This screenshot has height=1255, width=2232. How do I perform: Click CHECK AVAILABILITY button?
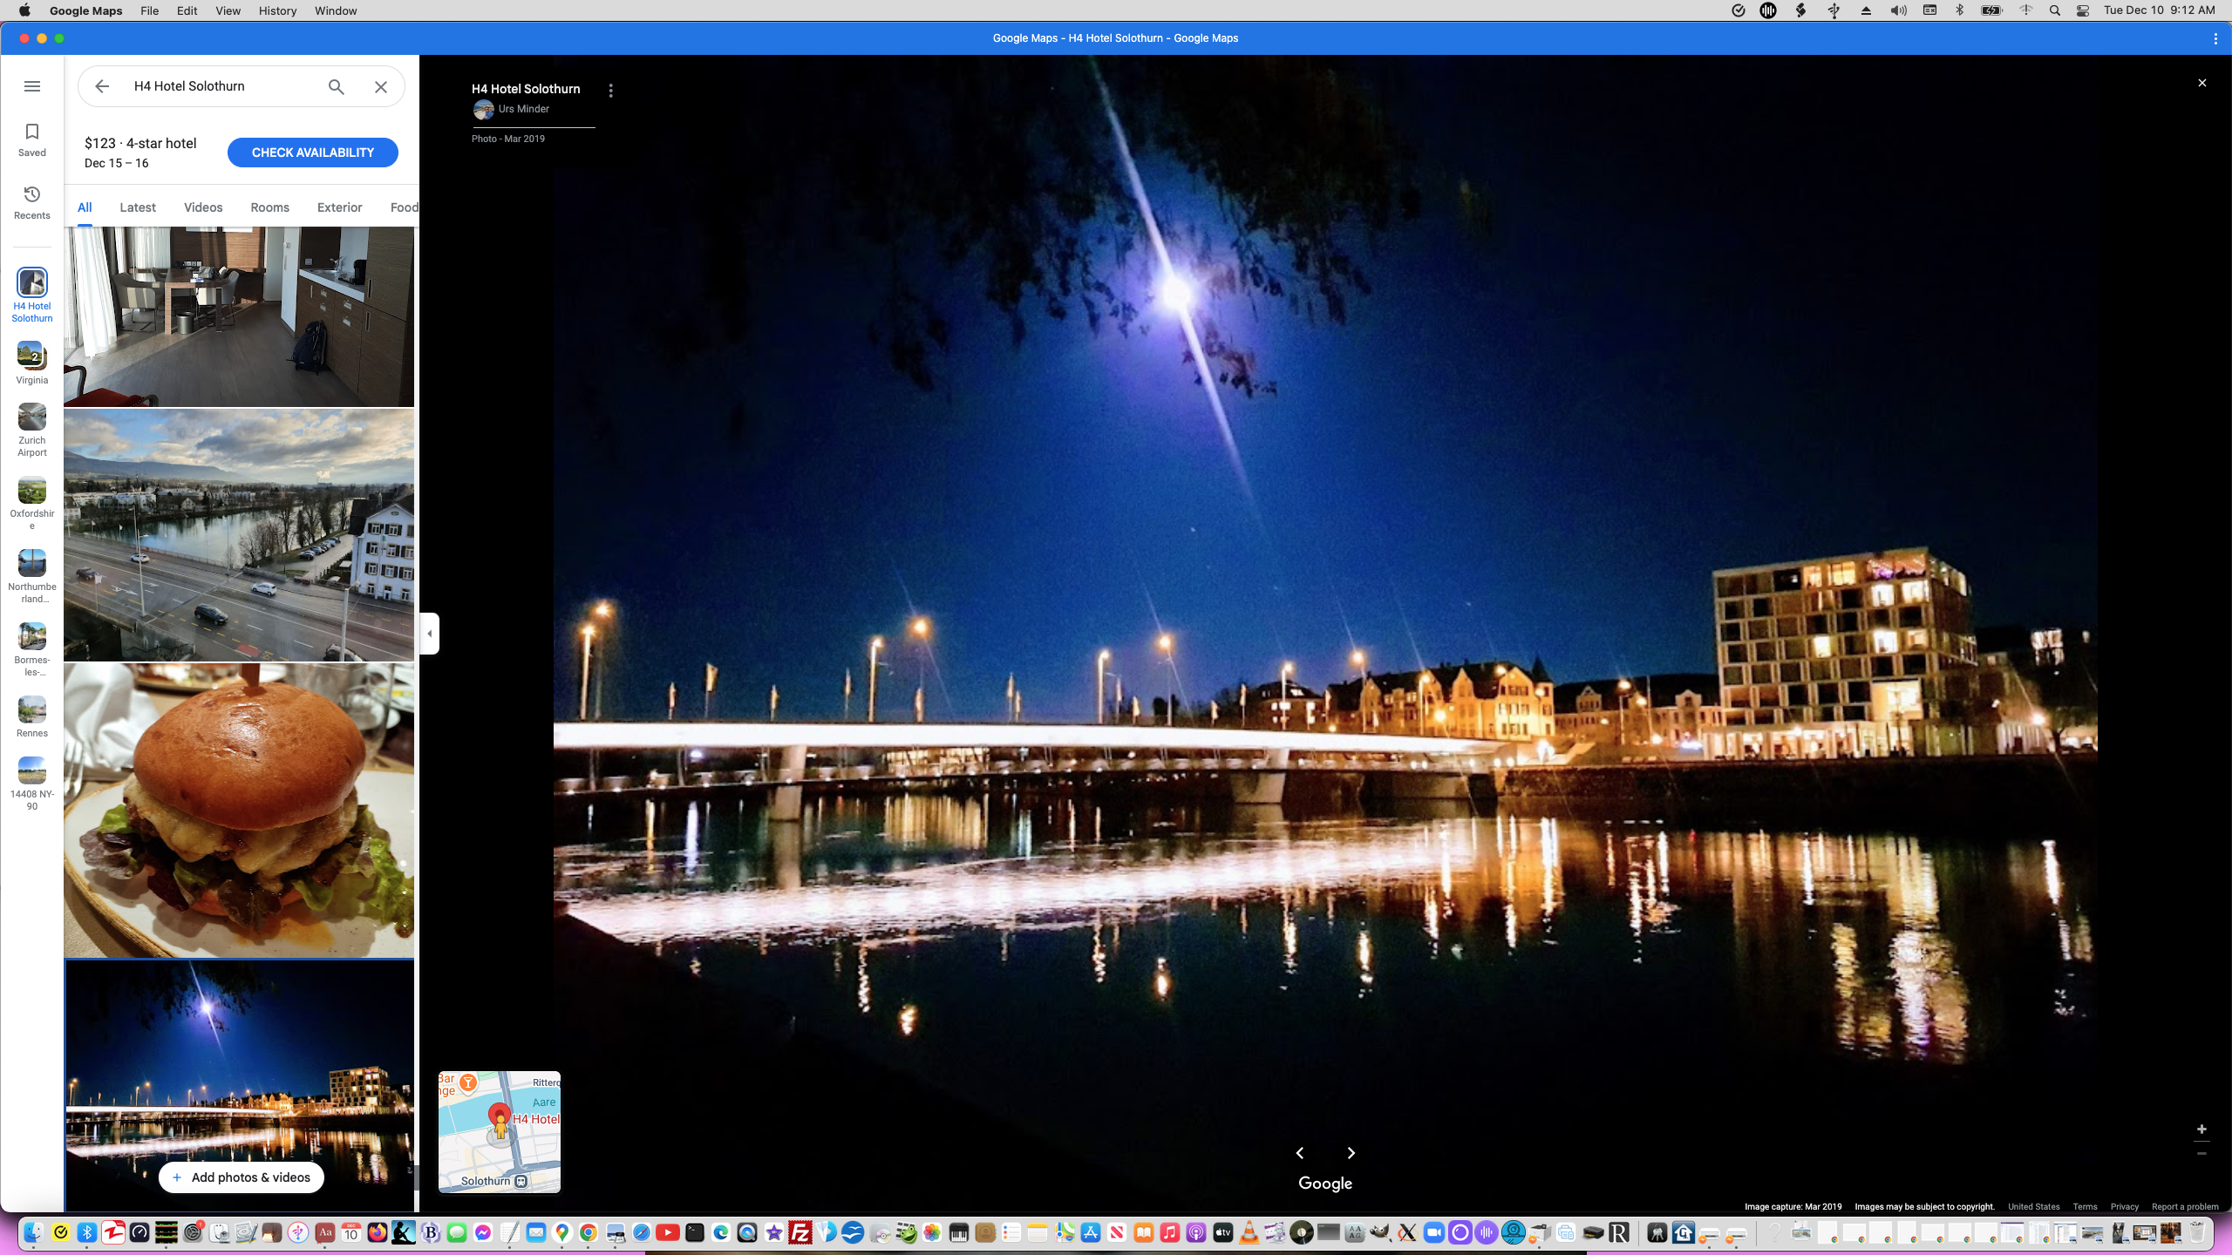312,152
